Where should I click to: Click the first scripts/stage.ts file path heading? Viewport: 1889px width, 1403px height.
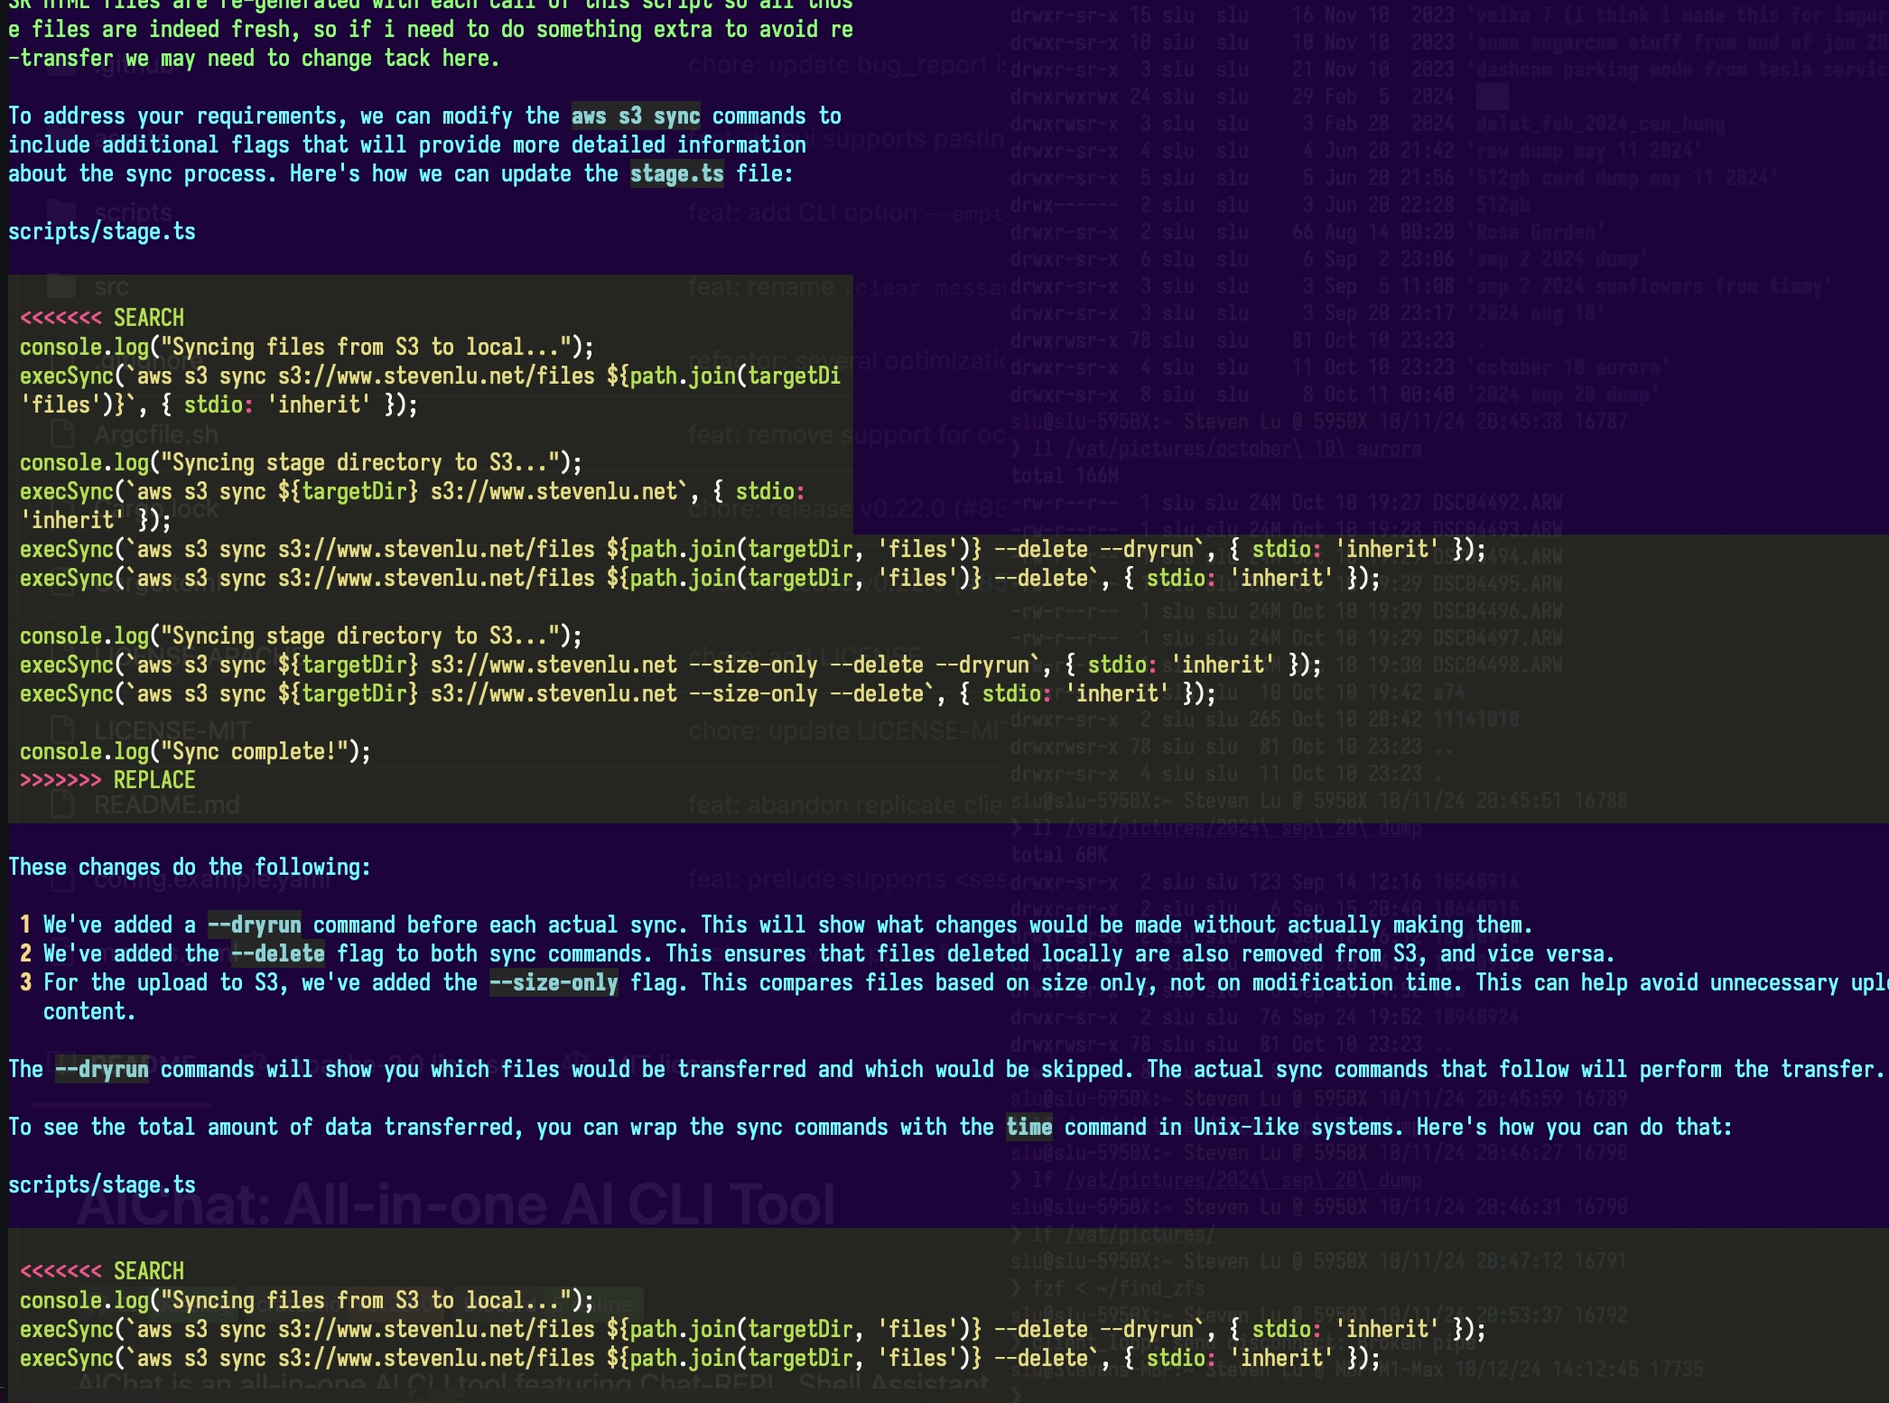point(102,232)
